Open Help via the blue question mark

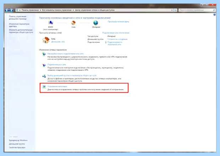click(215, 15)
